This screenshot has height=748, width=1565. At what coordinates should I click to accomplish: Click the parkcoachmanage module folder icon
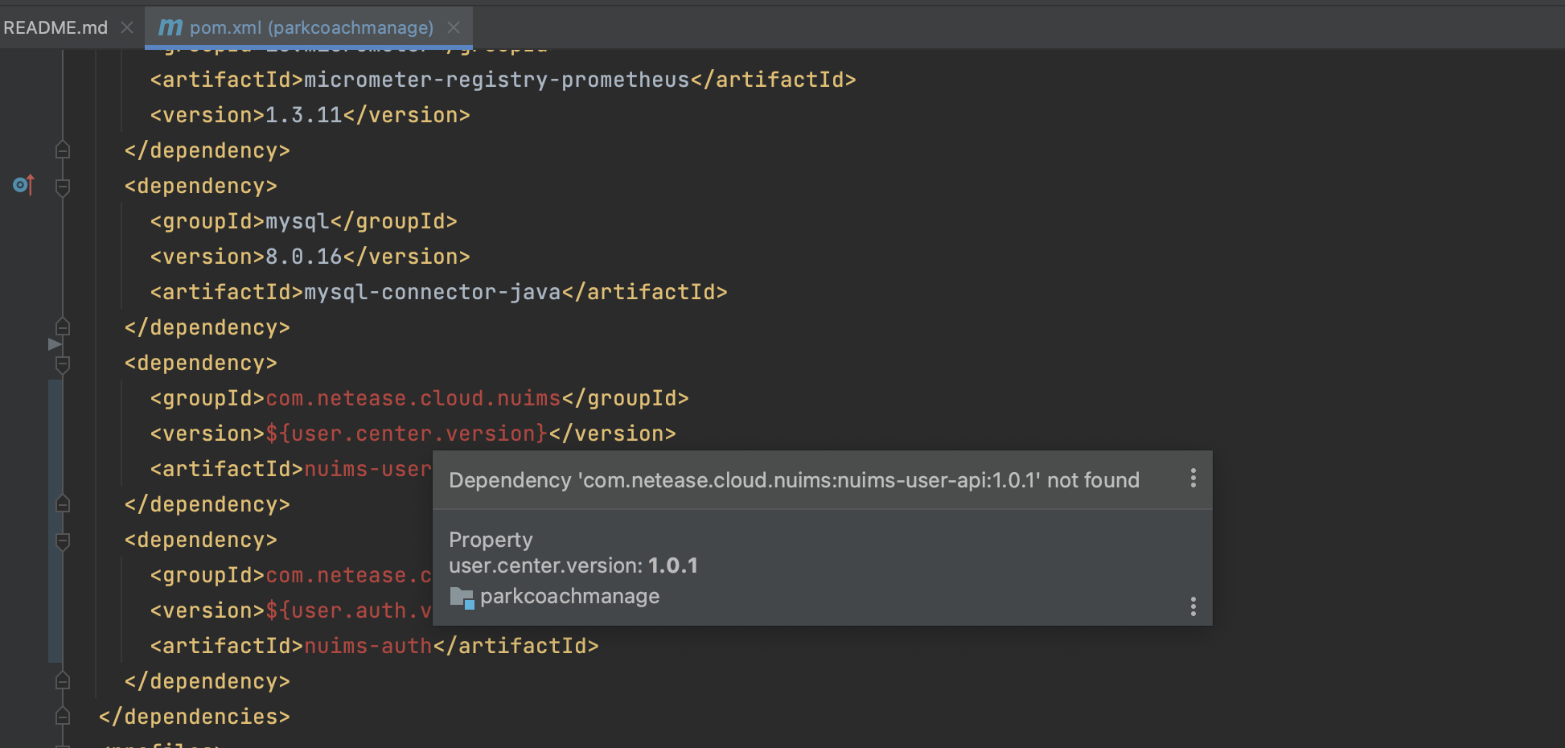click(x=462, y=598)
